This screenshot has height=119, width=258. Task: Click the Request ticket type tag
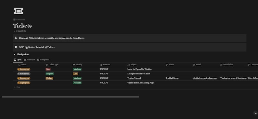pos(50,74)
